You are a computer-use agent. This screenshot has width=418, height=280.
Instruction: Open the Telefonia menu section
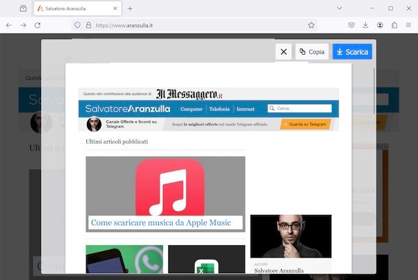219,109
